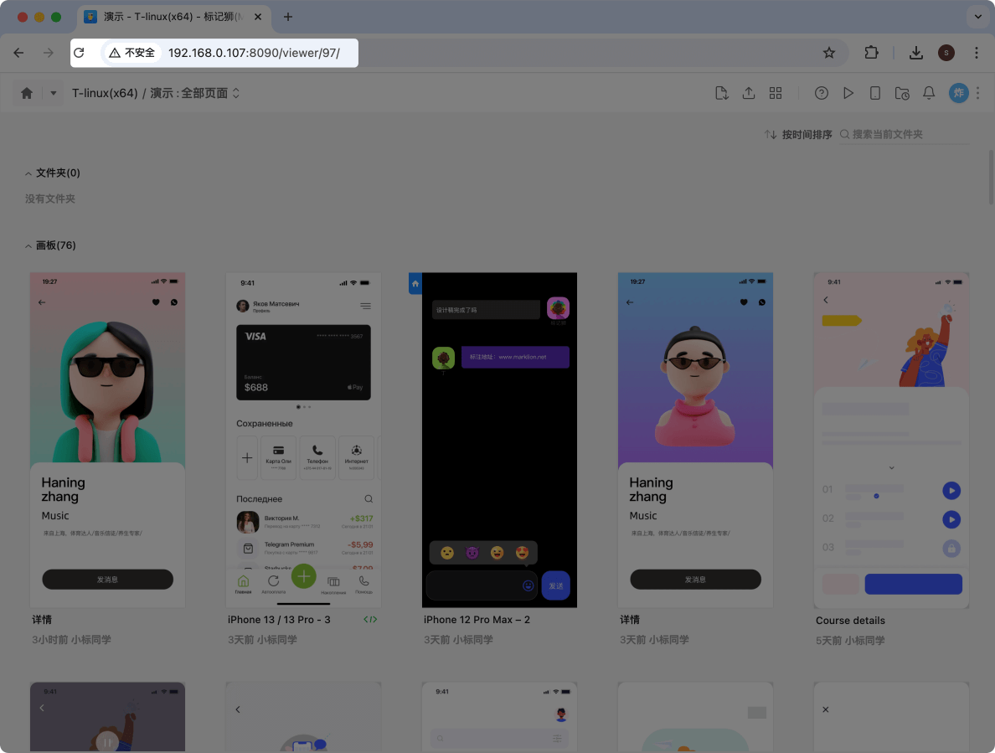This screenshot has width=995, height=753.
Task: Open notifications via the bell icon
Action: [929, 93]
